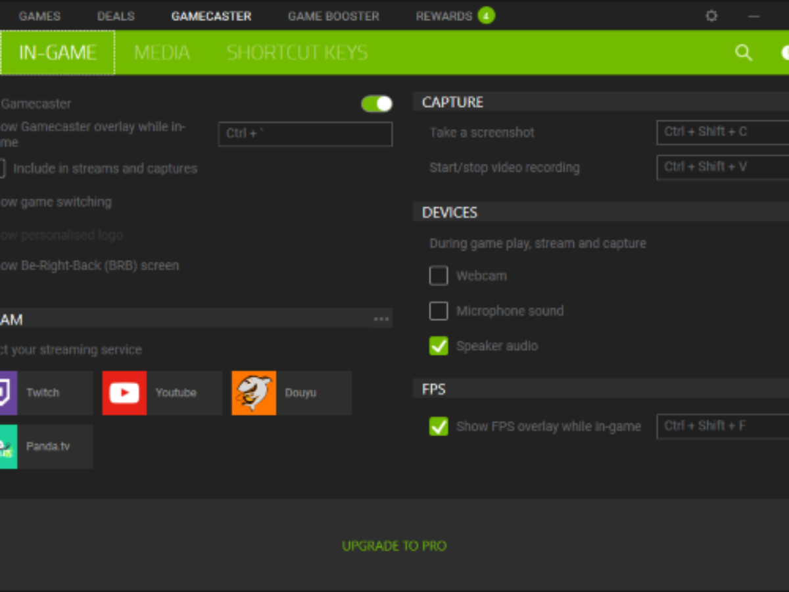789x592 pixels.
Task: Toggle Include in streams and captures checkbox
Action: 1,168
